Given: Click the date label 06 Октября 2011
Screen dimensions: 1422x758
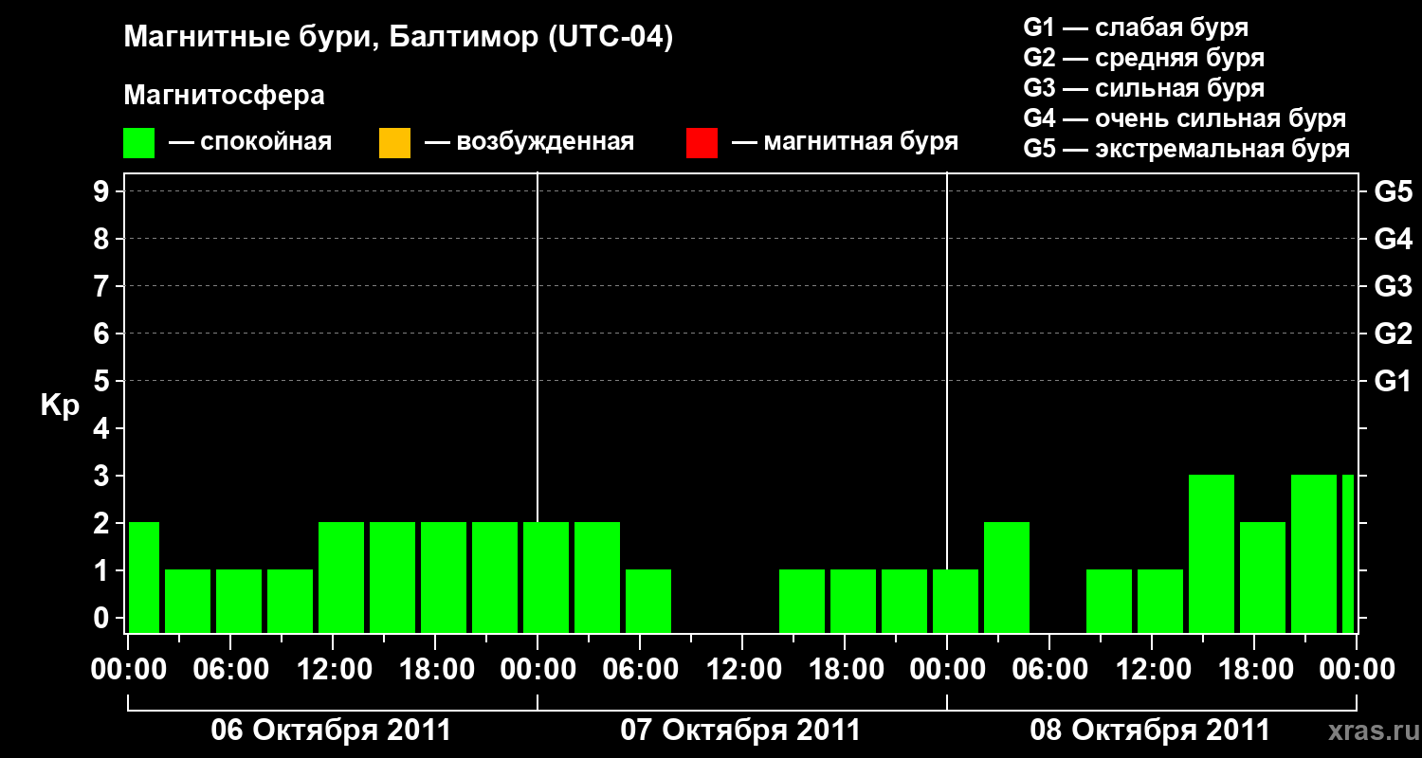Looking at the screenshot, I should tap(331, 731).
